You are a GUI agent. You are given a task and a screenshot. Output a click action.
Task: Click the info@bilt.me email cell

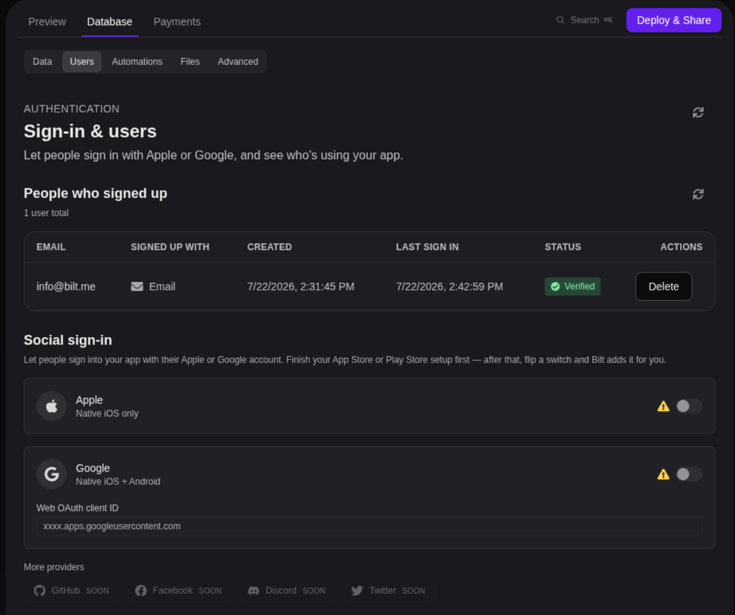pos(66,286)
